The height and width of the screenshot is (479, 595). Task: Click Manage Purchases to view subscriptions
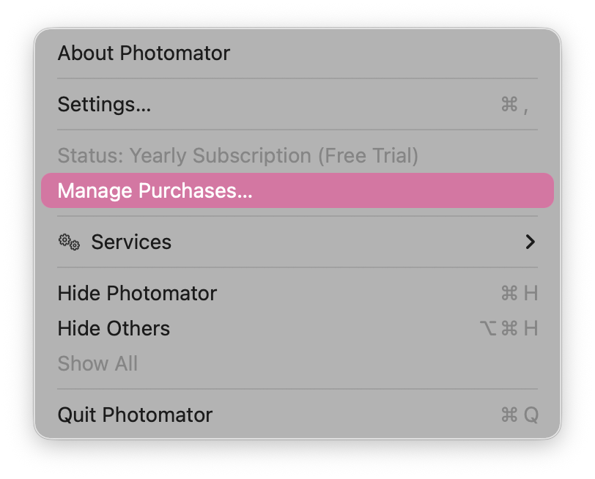coord(155,190)
